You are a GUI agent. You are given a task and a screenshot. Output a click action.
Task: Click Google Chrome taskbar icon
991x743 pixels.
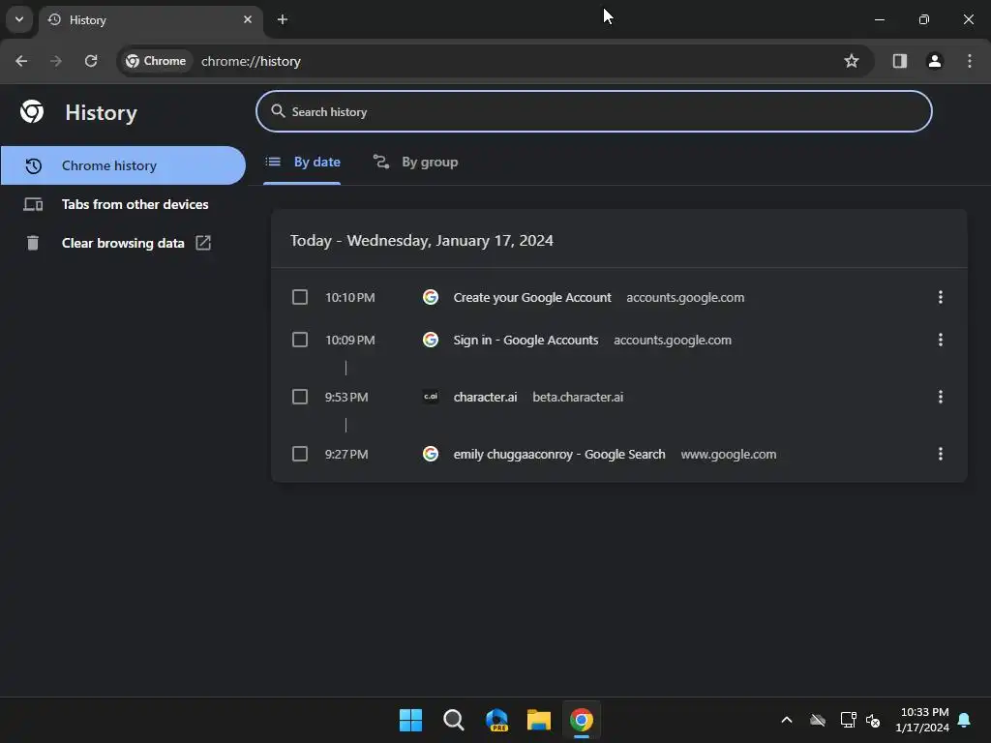pyautogui.click(x=582, y=720)
